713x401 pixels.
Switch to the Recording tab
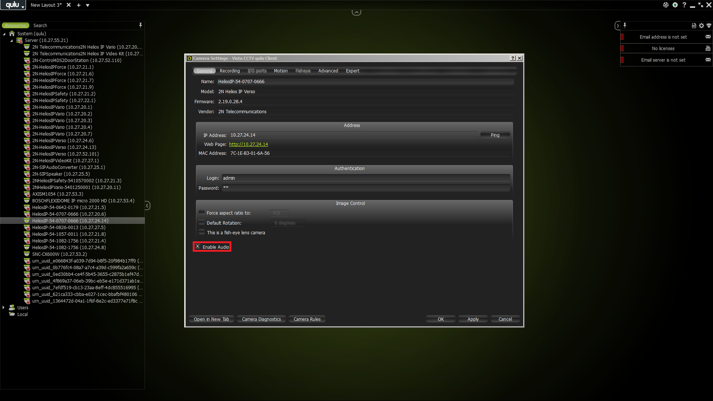pyautogui.click(x=229, y=71)
